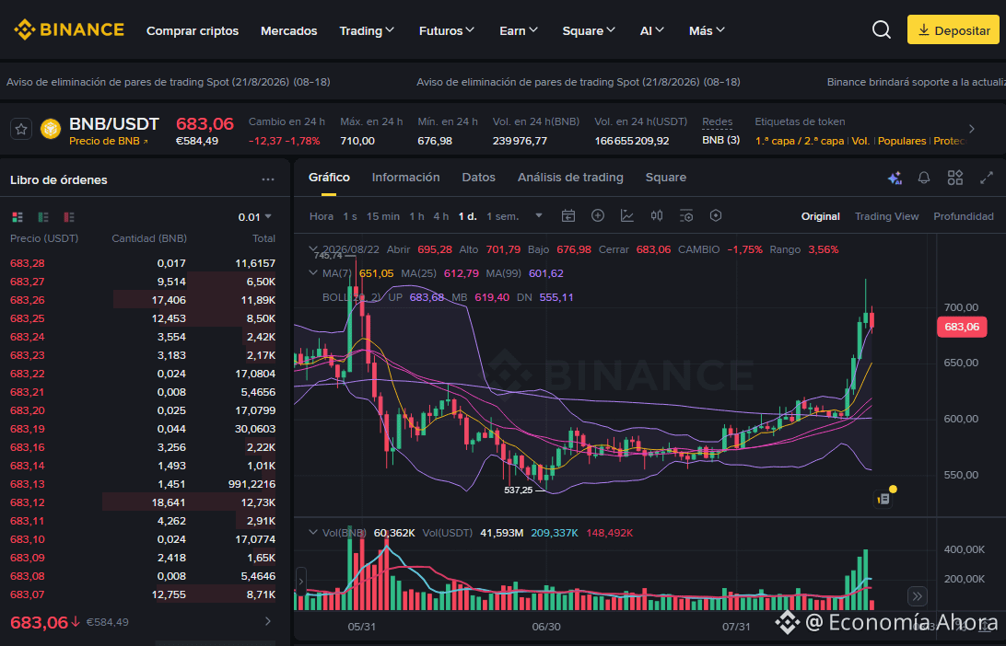Image resolution: width=1006 pixels, height=646 pixels.
Task: Set a price alert with bell icon
Action: pyautogui.click(x=924, y=179)
